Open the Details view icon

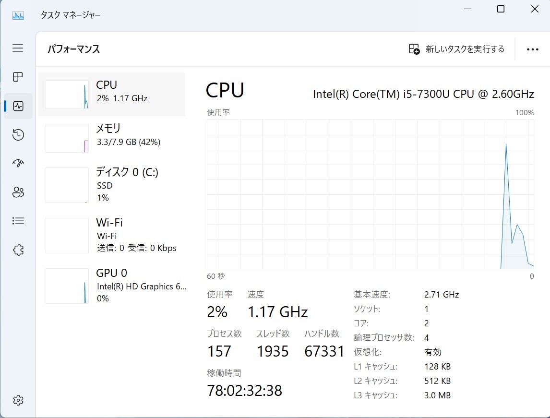[x=18, y=221]
